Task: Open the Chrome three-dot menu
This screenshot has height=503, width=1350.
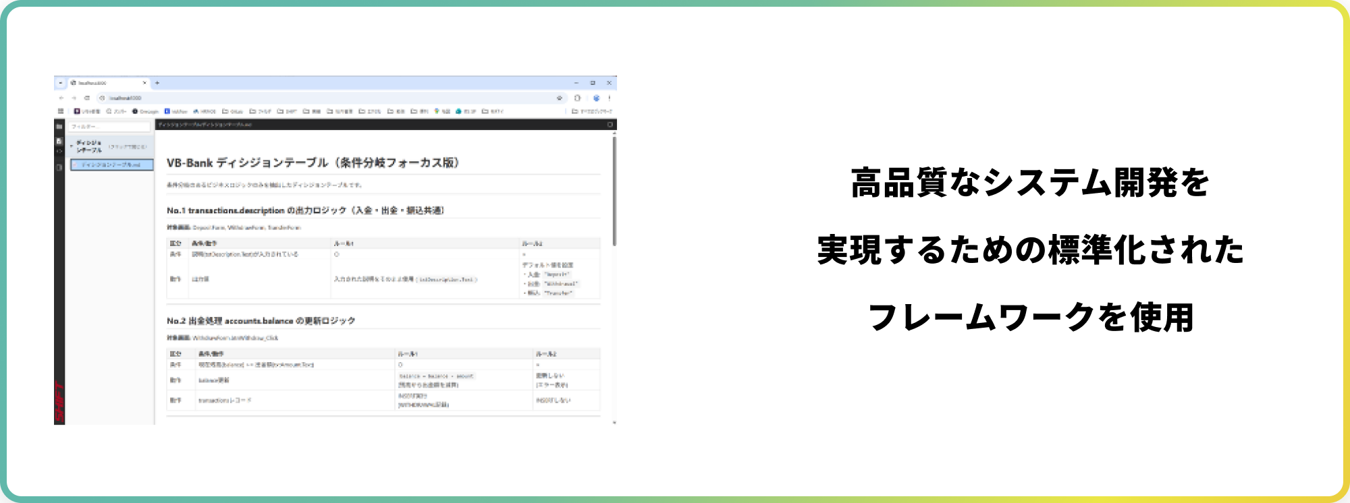Action: (610, 98)
